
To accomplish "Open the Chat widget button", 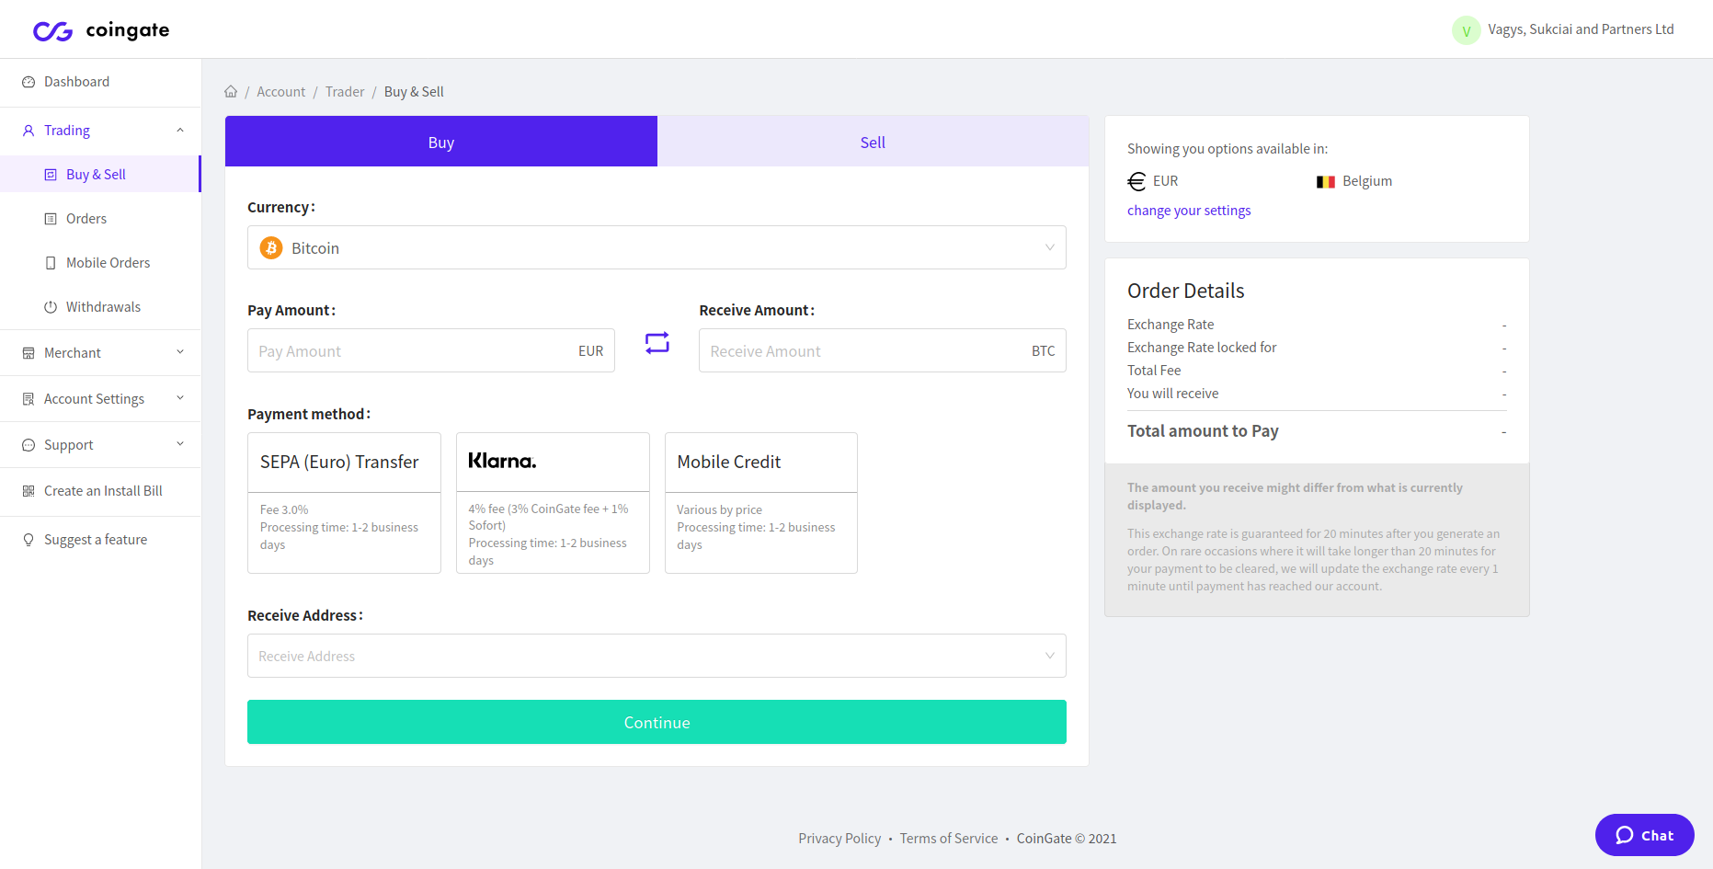I will coord(1644,835).
